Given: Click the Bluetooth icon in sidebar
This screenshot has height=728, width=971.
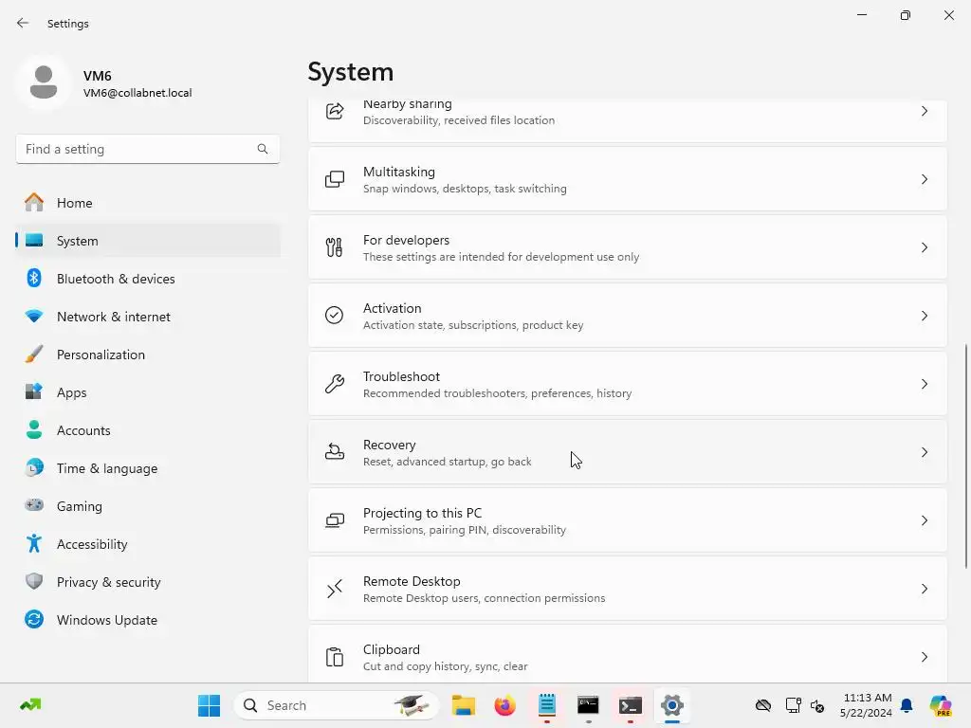Looking at the screenshot, I should coord(34,278).
